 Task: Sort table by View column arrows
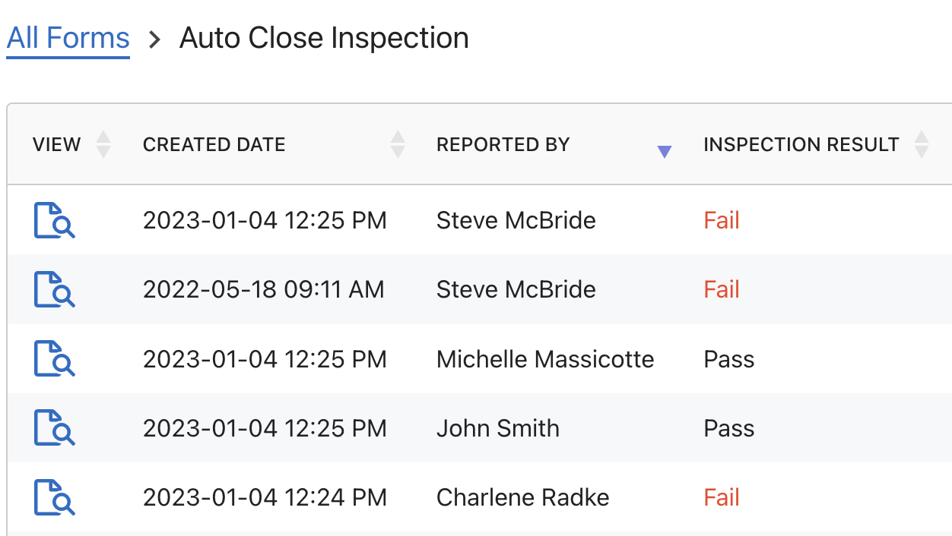tap(104, 144)
